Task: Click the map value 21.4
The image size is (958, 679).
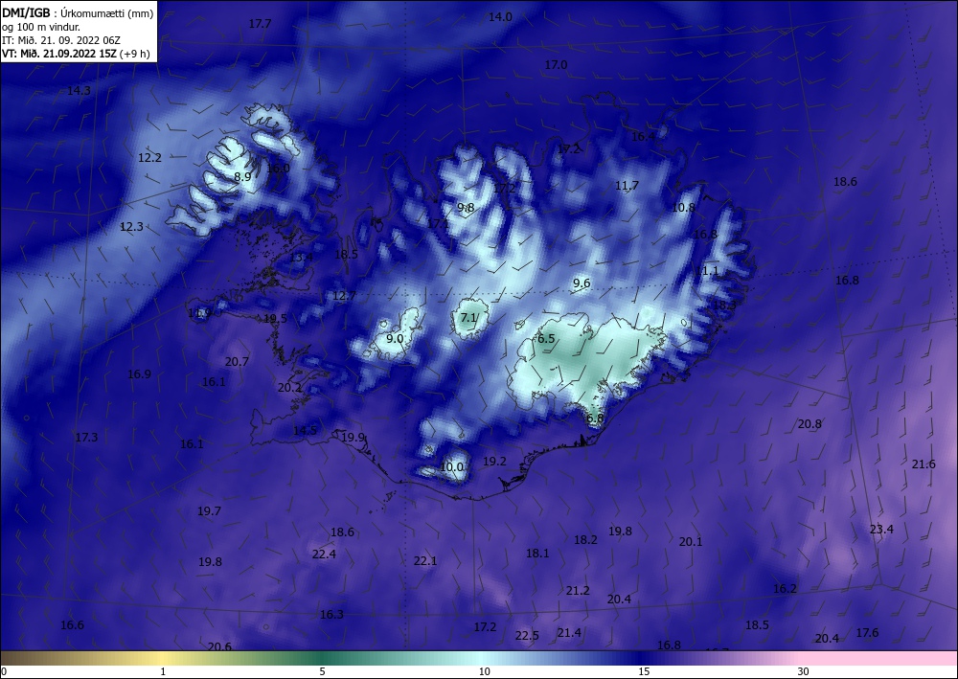Action: click(x=569, y=633)
